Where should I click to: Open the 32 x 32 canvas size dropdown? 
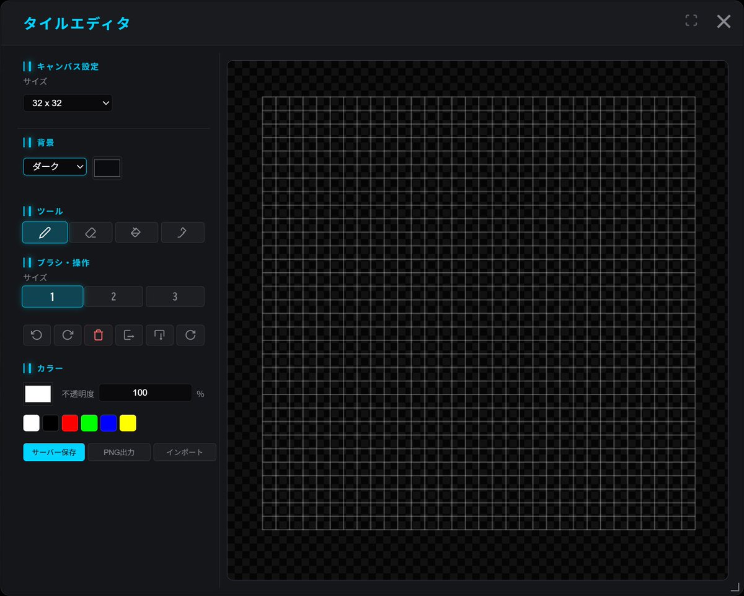[x=68, y=103]
